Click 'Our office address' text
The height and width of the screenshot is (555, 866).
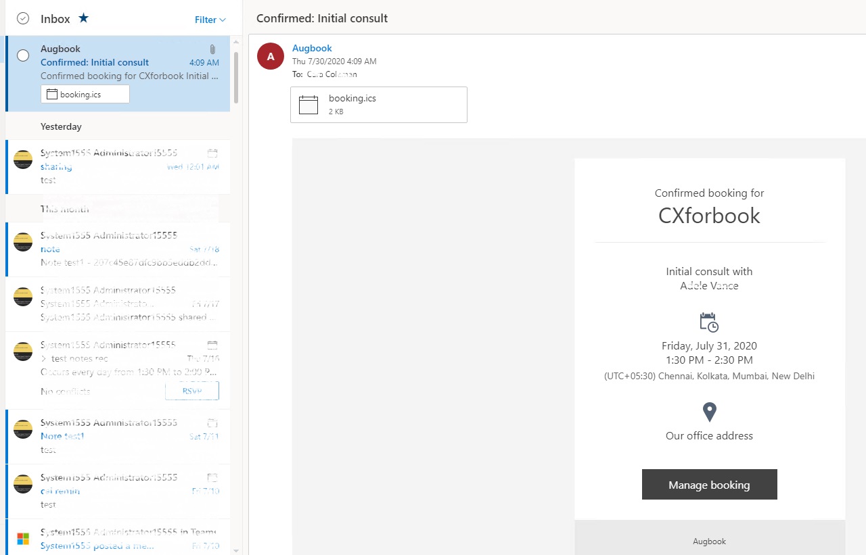[x=709, y=436]
